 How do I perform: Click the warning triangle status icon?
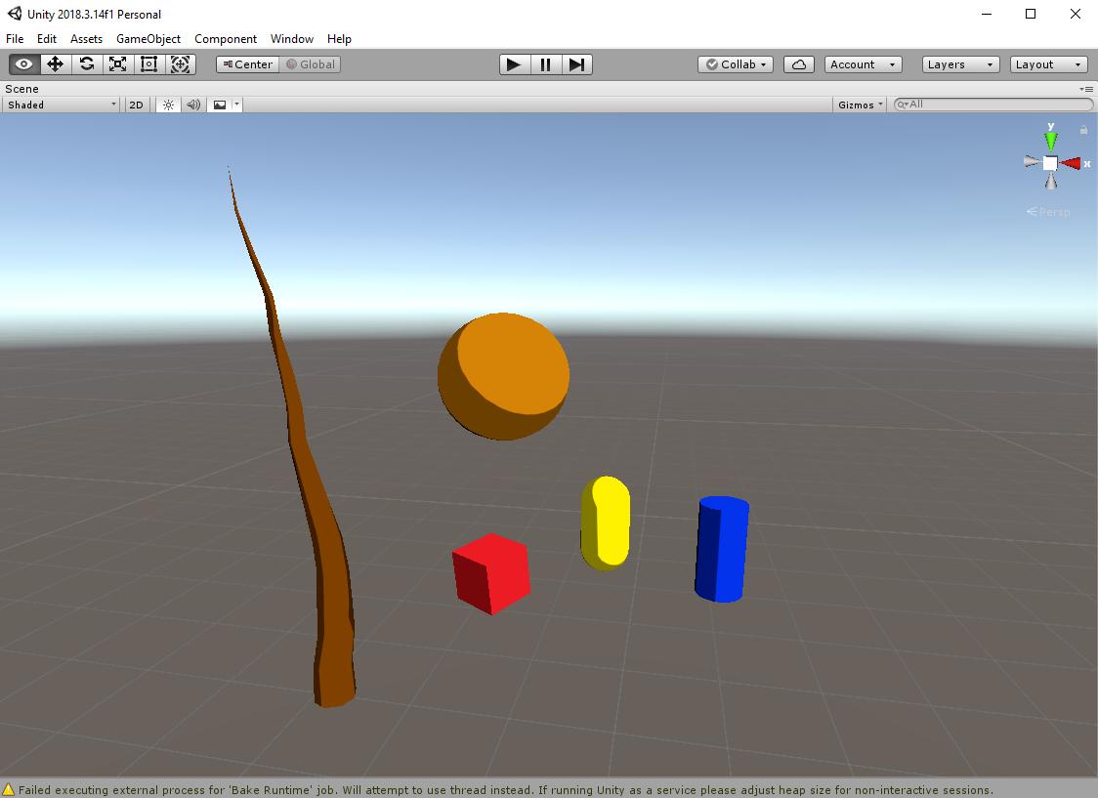9,789
